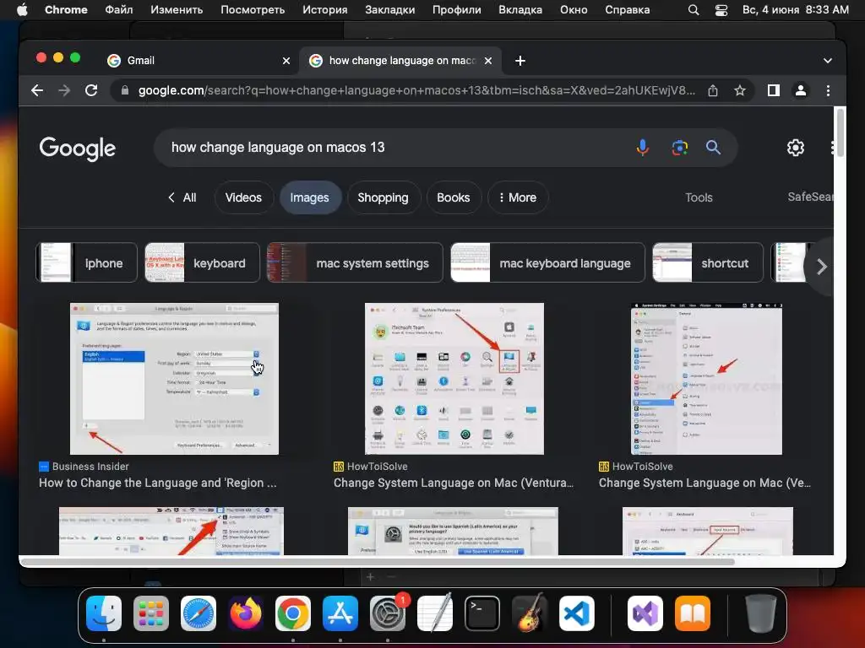This screenshot has width=865, height=648.
Task: Open Visual Studio Code from the Dock
Action: coord(576,613)
